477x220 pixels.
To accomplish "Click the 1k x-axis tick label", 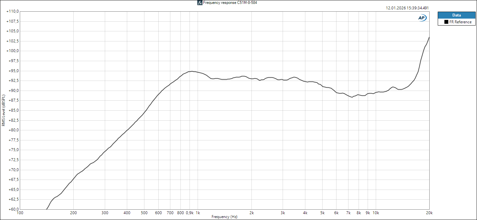I will pos(198,213).
